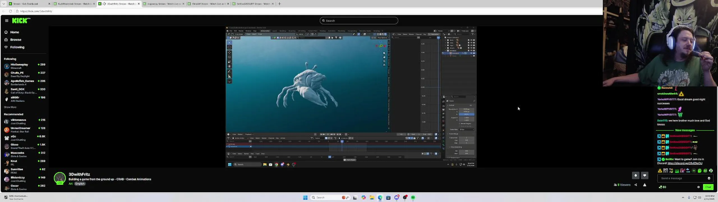The width and height of the screenshot is (718, 202).
Task: Click the notification bell button
Action: coord(636,175)
